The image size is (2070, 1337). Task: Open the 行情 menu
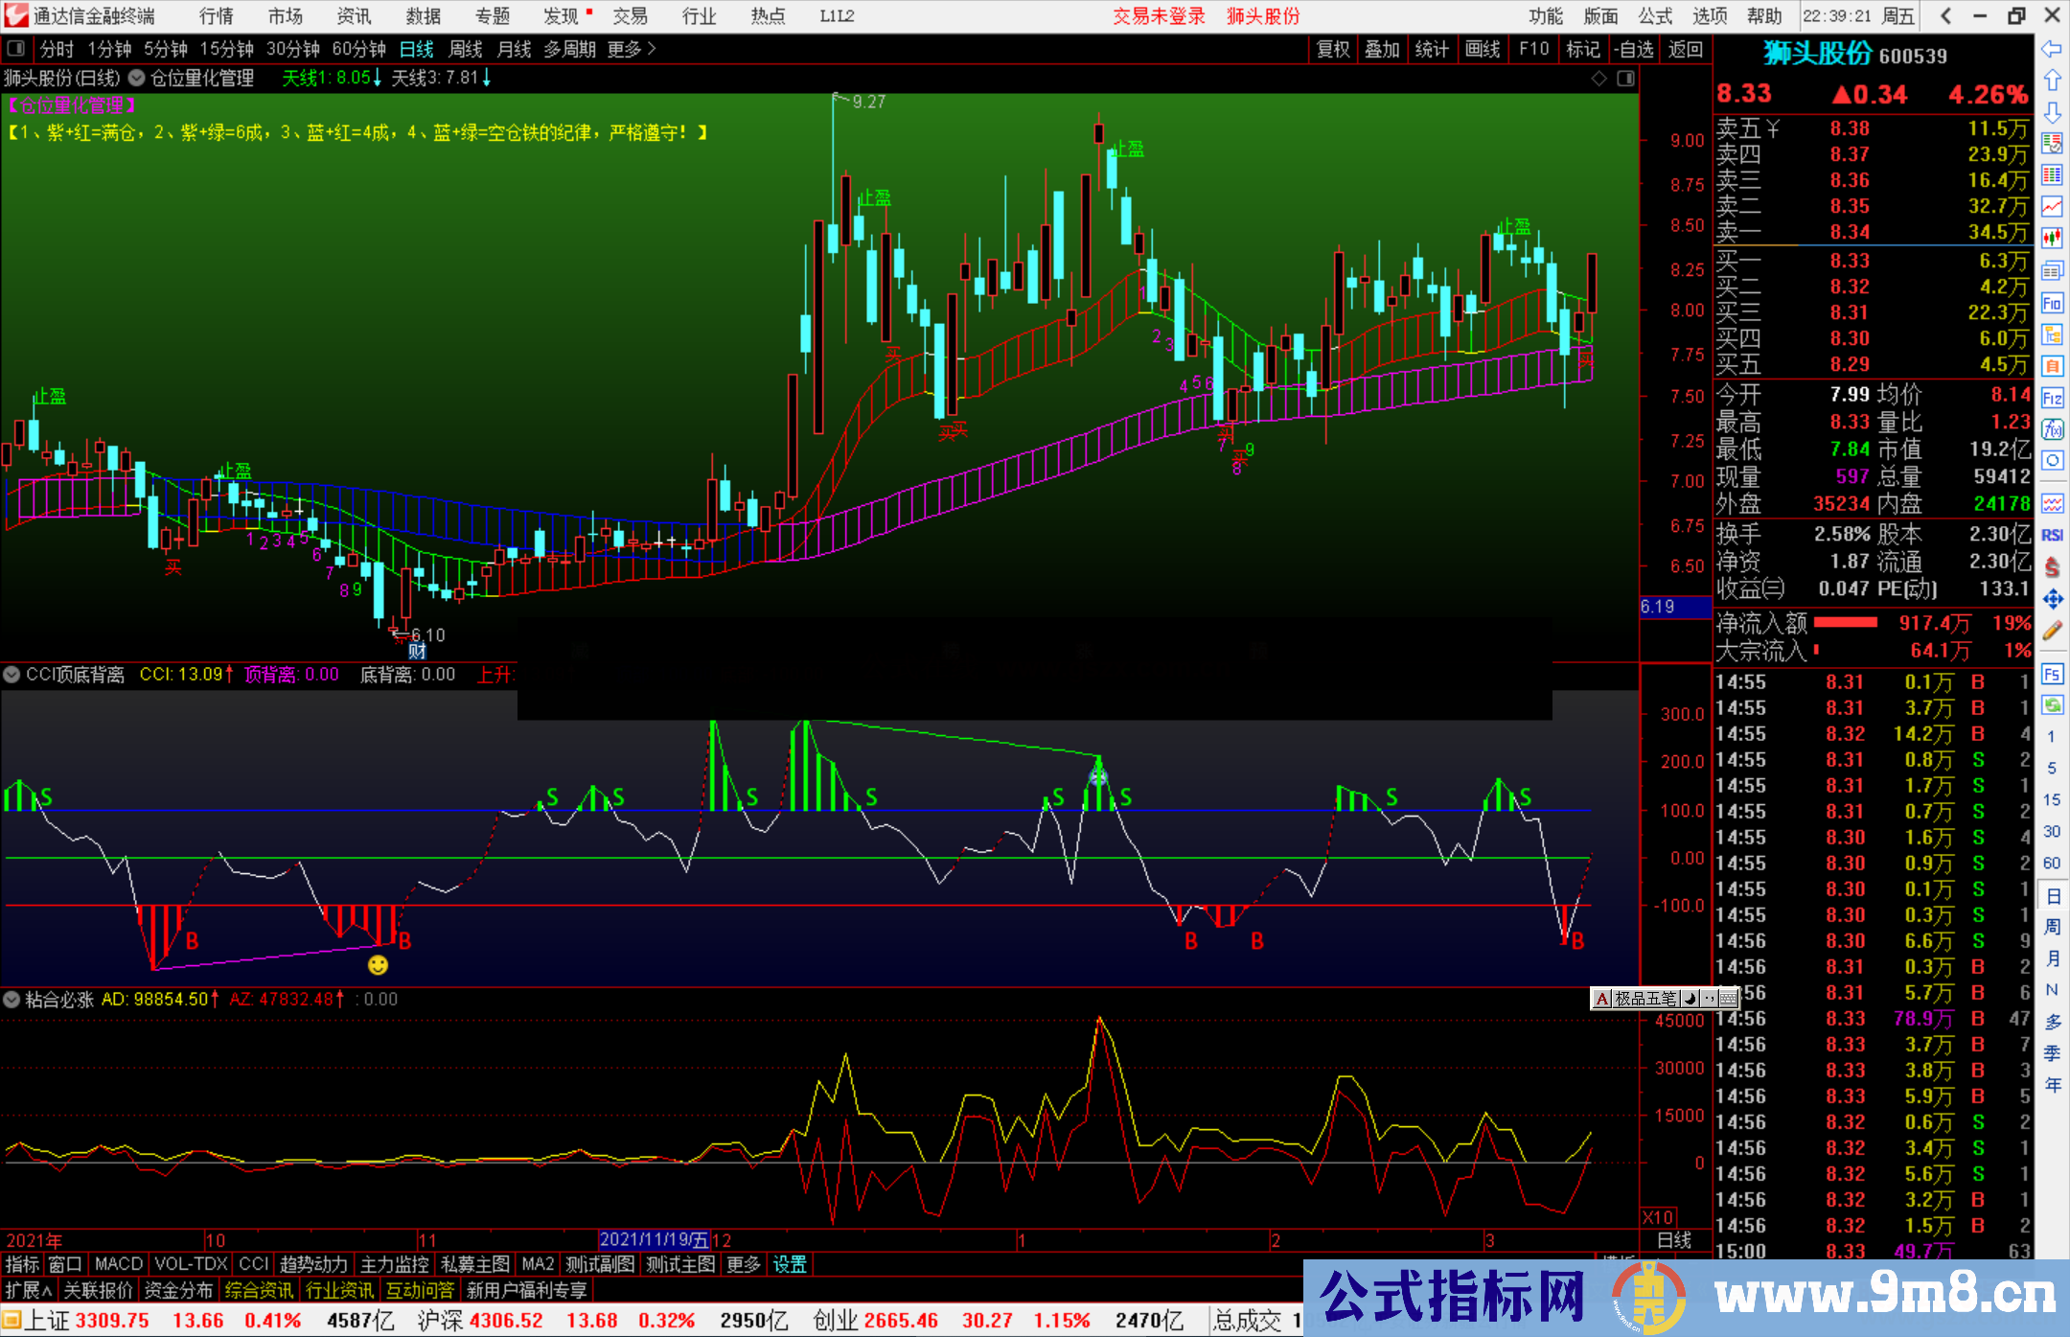[x=217, y=16]
